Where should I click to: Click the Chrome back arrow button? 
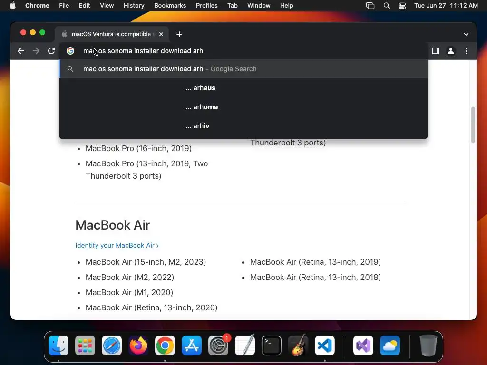[x=21, y=51]
